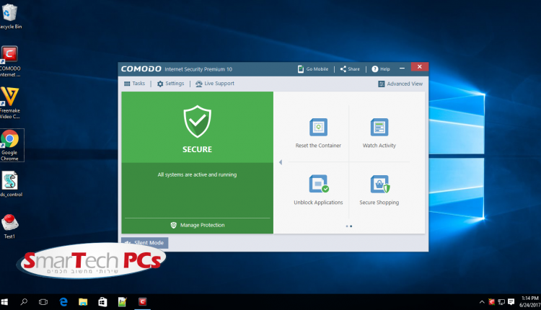Click the SECURE status text
Viewport: 541px width, 310px height.
coord(197,149)
